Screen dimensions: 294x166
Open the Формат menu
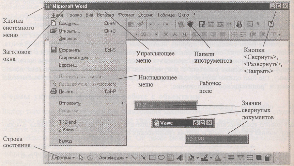126,15
